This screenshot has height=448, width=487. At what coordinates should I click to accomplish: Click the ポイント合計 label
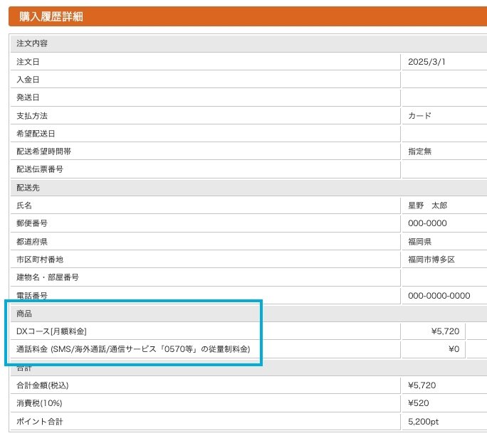coord(40,422)
